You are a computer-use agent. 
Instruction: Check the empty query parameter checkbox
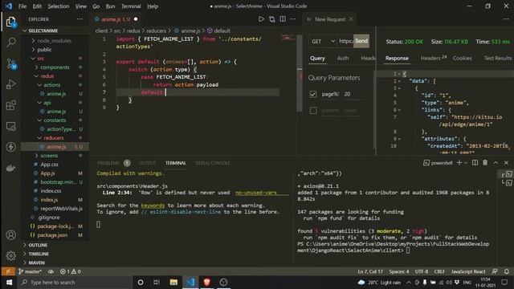[313, 111]
